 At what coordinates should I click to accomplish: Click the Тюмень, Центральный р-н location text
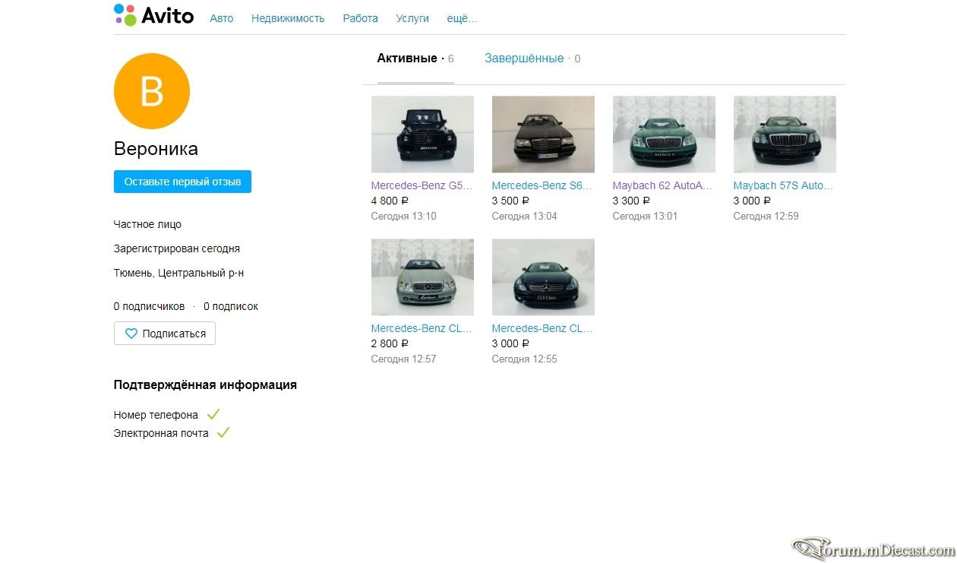point(178,273)
